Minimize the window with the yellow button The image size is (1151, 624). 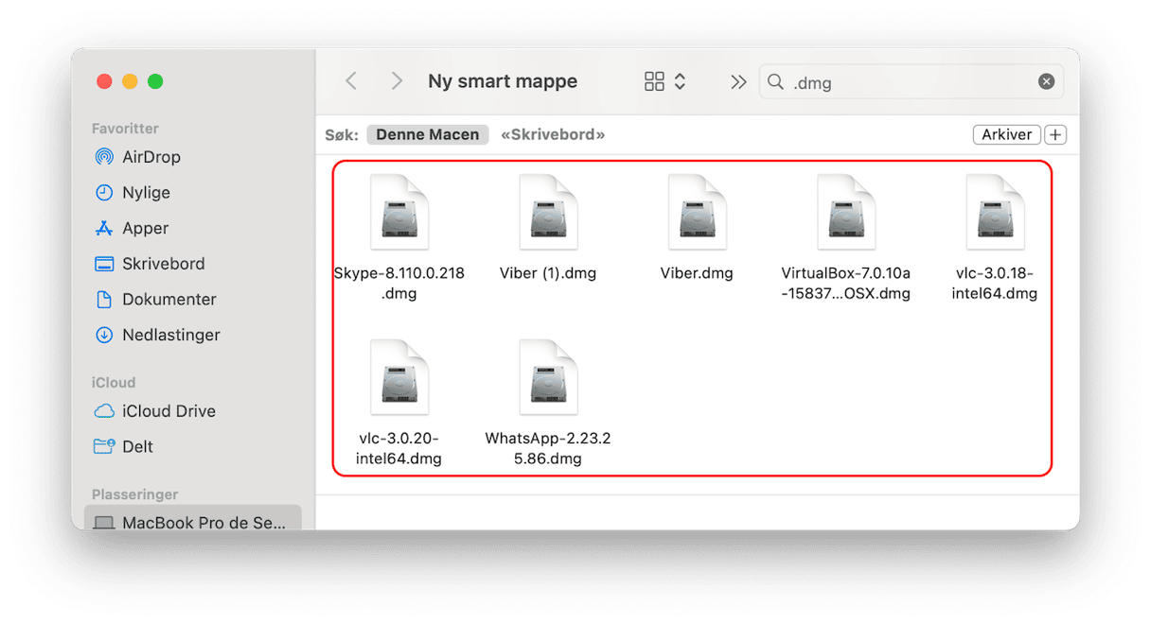[130, 81]
